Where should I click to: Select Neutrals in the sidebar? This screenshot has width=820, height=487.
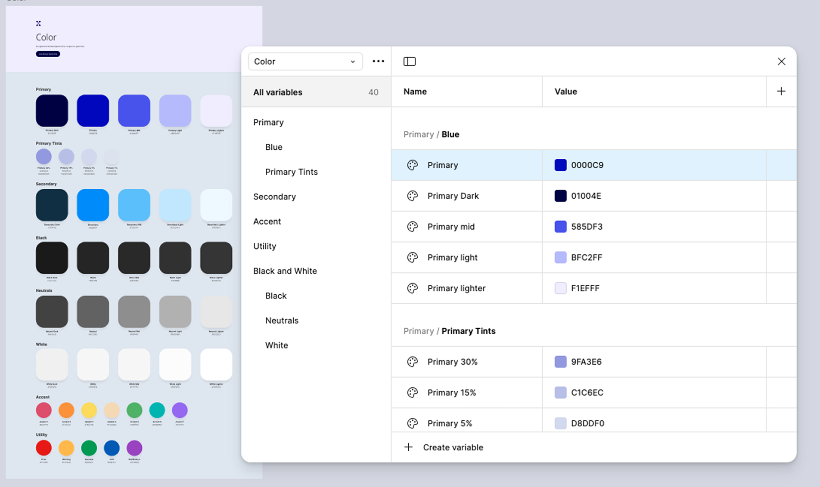coord(282,320)
